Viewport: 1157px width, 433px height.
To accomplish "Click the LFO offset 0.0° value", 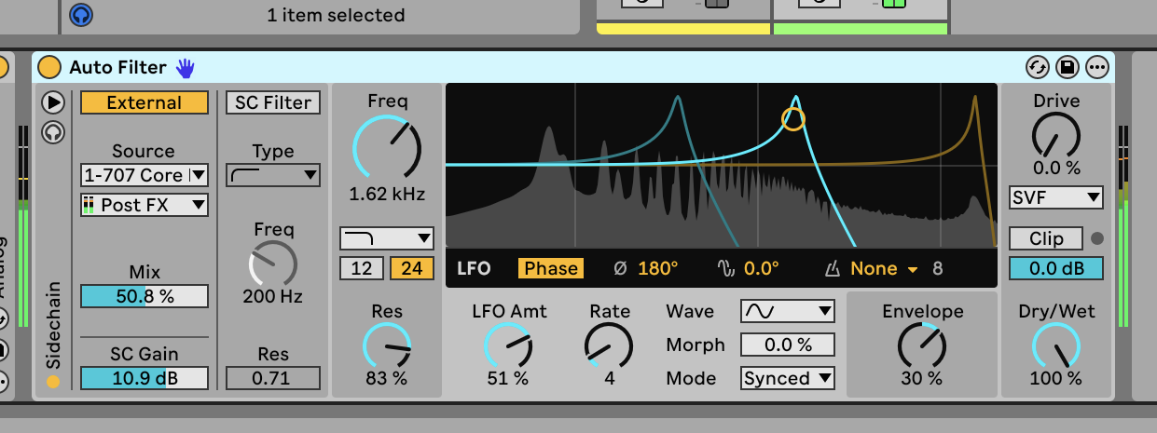I will point(762,268).
